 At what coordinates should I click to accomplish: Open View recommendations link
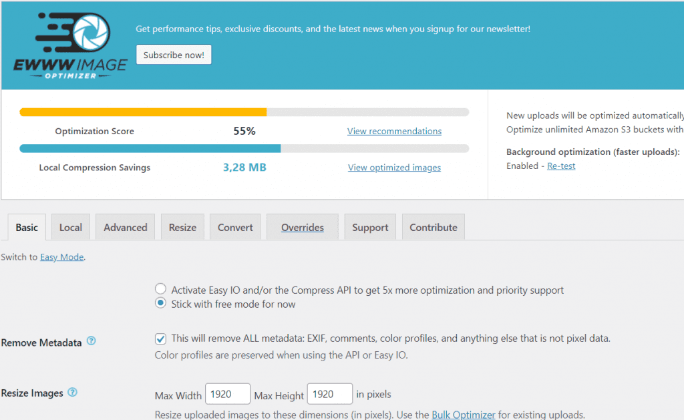click(x=394, y=131)
